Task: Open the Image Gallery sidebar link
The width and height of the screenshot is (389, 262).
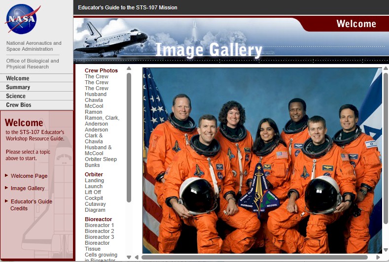Action: 28,188
